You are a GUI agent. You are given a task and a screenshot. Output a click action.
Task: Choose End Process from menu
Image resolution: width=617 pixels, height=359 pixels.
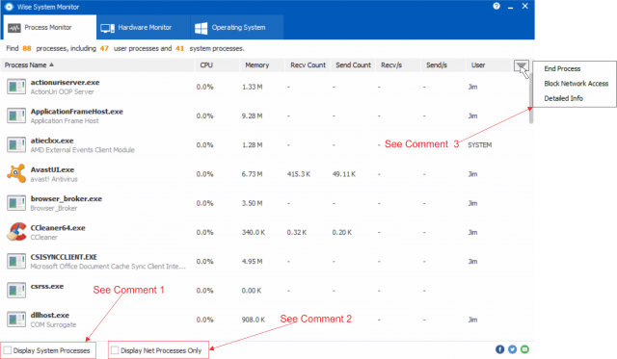(562, 68)
